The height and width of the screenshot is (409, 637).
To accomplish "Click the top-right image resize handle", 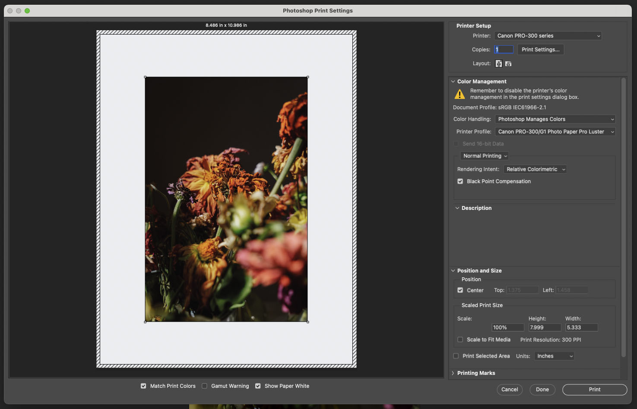I will (x=308, y=77).
